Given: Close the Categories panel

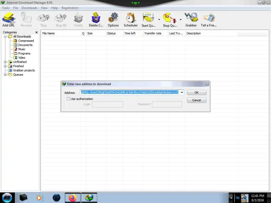Looking at the screenshot, I should click(37, 33).
